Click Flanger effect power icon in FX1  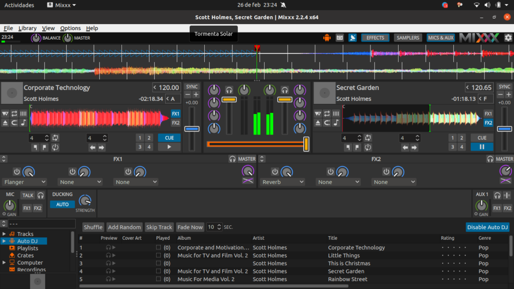(x=17, y=172)
